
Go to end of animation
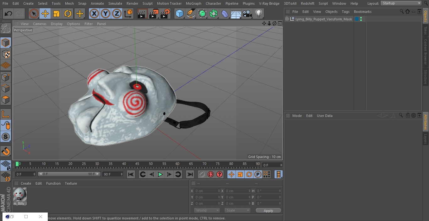[x=190, y=174]
